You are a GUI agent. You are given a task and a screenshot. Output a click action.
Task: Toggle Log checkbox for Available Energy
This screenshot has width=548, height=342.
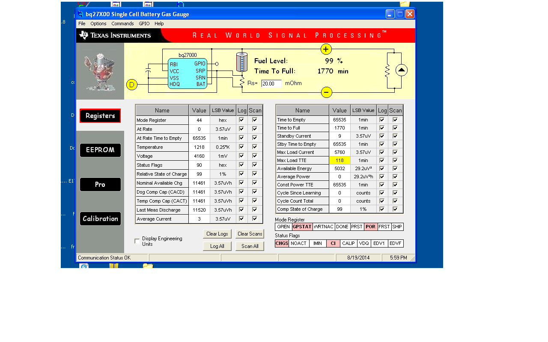coord(382,168)
